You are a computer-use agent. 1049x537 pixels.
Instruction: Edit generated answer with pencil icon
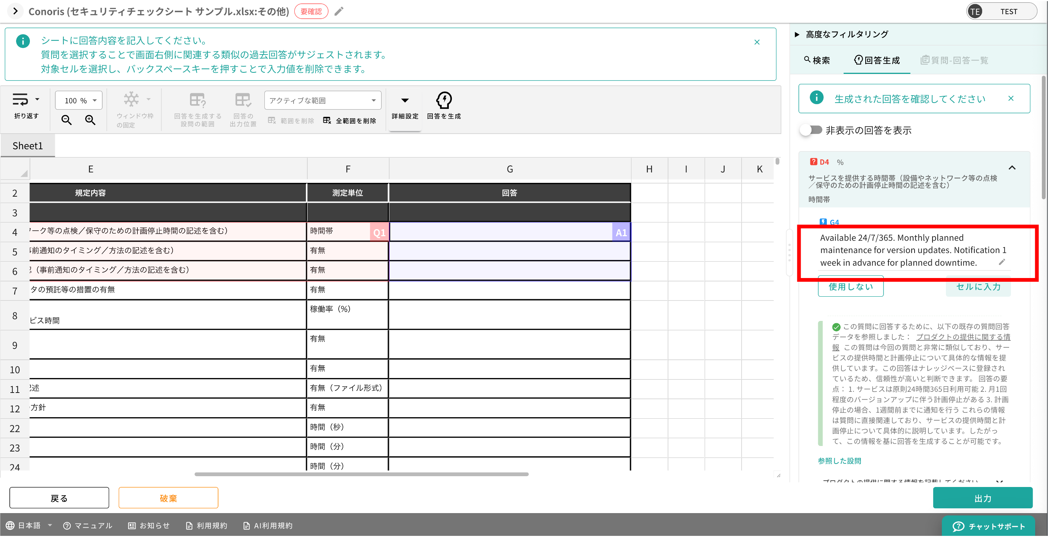(x=1002, y=262)
